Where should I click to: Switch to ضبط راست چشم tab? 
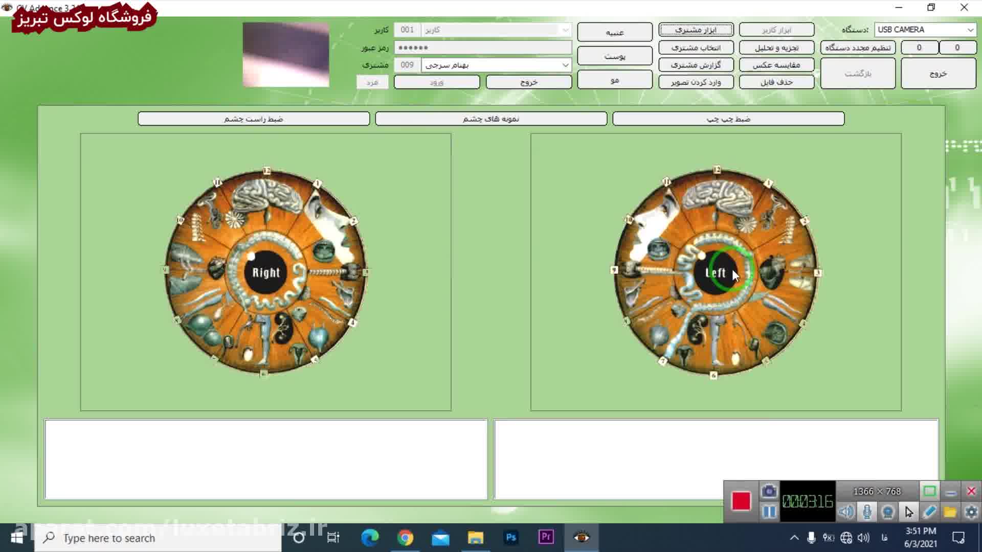click(x=254, y=119)
